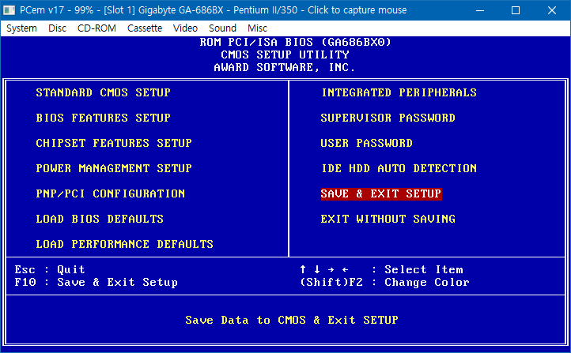571x353 pixels.
Task: Click the PCem window title text
Action: (x=213, y=10)
